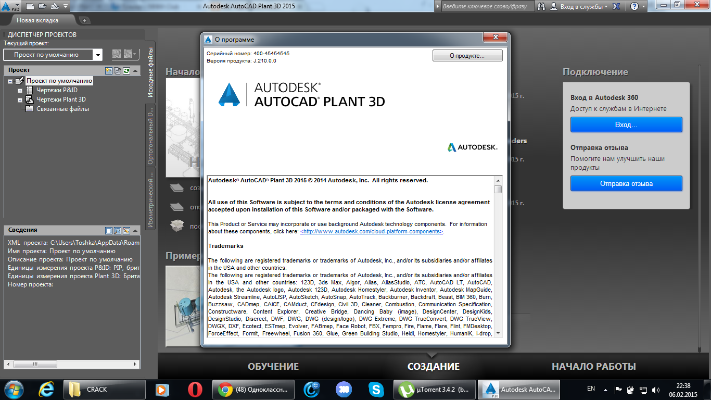Click the license text scrollbar thumb
This screenshot has width=711, height=400.
click(x=498, y=189)
